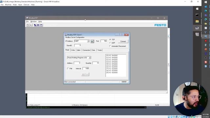Click the cascade windows toolbar icon
Image resolution: width=210 pixels, height=118 pixels.
35,25
